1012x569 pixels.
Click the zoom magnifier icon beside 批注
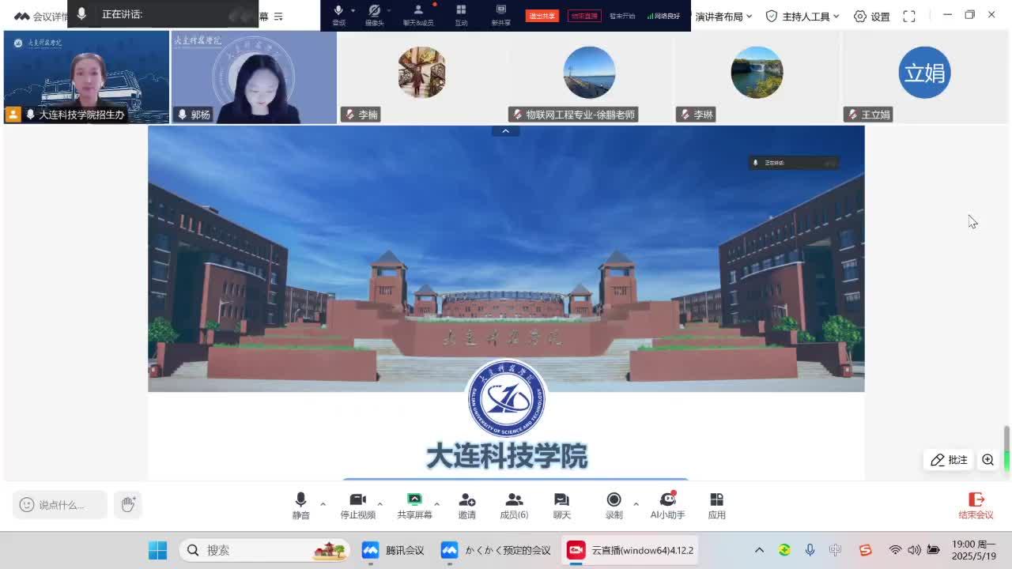[x=988, y=460]
